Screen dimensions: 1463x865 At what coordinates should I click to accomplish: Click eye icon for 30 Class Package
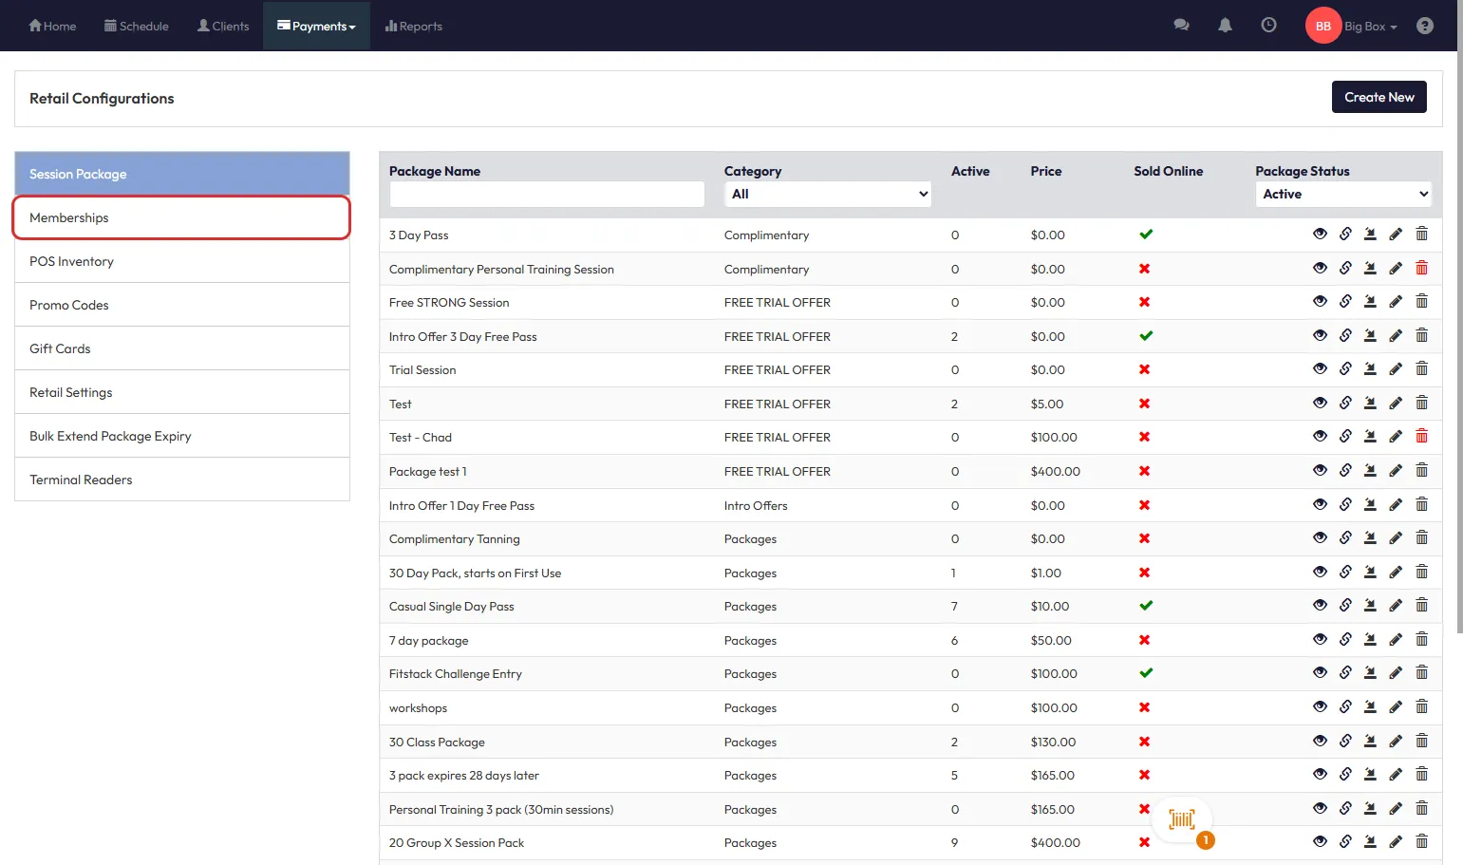1320,742
